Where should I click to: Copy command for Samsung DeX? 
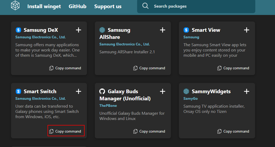pos(65,68)
